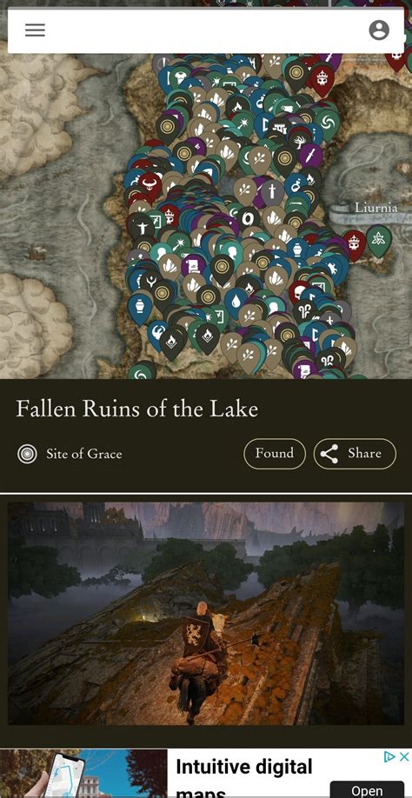Select the red bull horns marker
This screenshot has width=412, height=798.
(x=150, y=184)
